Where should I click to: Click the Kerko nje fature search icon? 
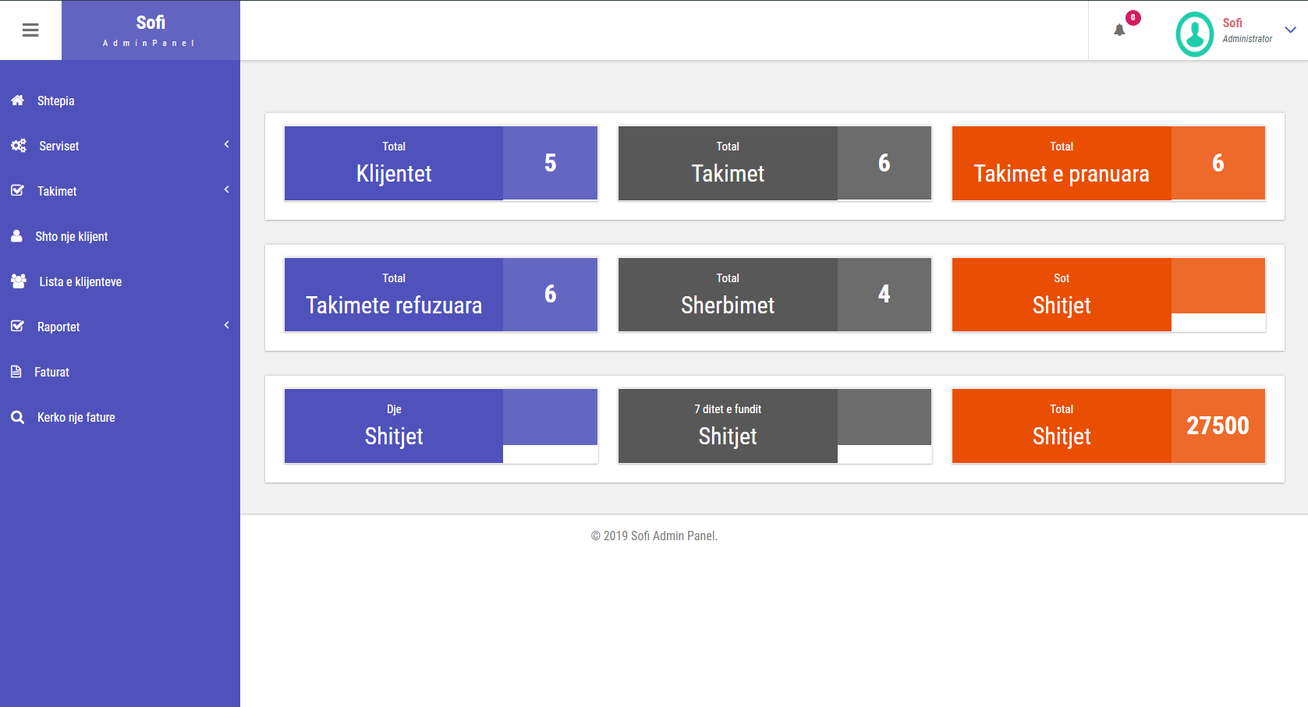tap(17, 417)
